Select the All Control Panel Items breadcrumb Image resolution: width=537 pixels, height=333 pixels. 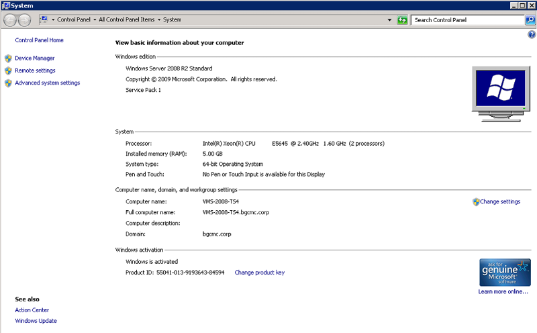pos(127,19)
